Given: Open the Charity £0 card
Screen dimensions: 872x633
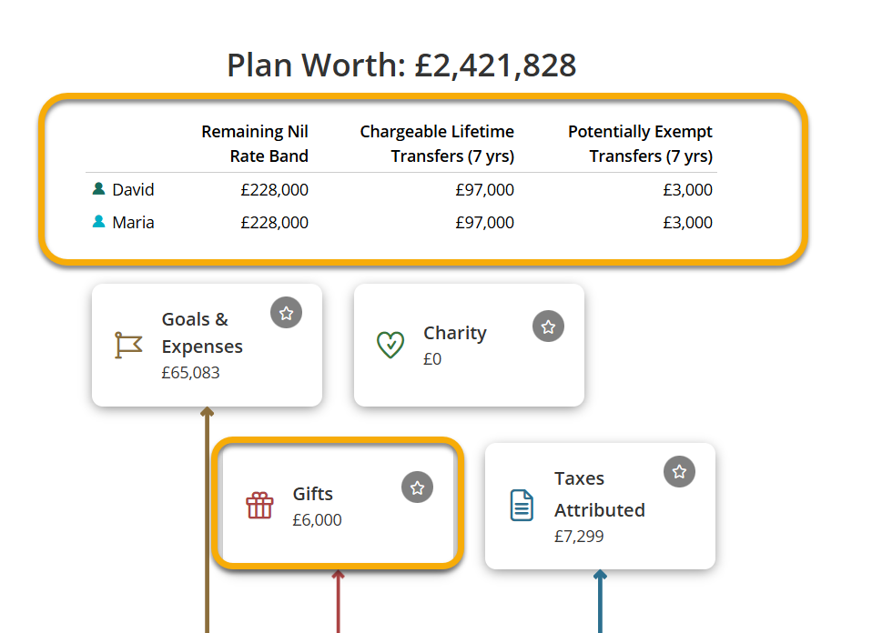Looking at the screenshot, I should click(469, 345).
